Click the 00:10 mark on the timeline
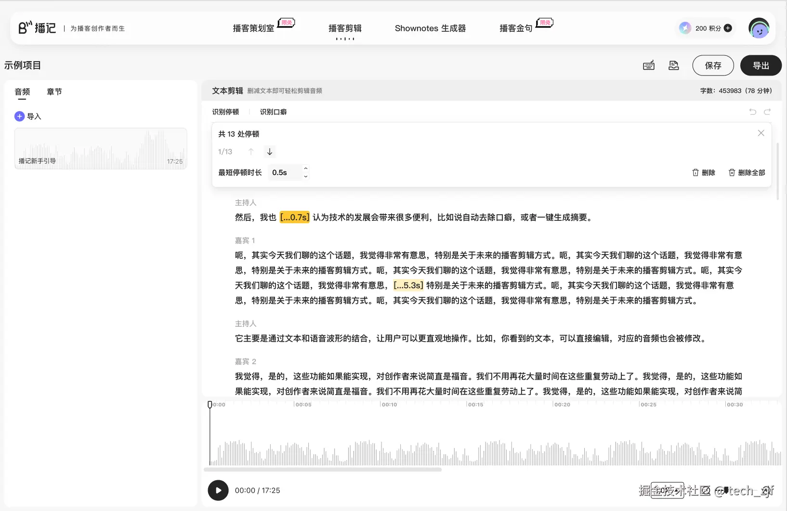 389,405
